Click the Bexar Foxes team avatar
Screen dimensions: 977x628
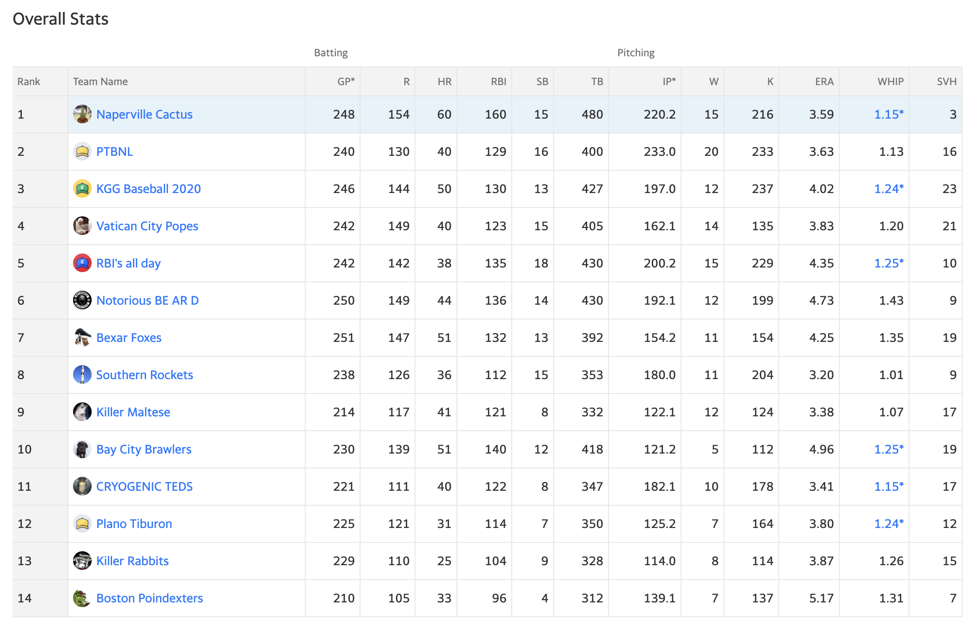pyautogui.click(x=82, y=338)
